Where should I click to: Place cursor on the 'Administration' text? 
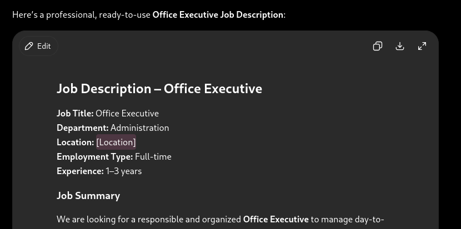coord(139,128)
